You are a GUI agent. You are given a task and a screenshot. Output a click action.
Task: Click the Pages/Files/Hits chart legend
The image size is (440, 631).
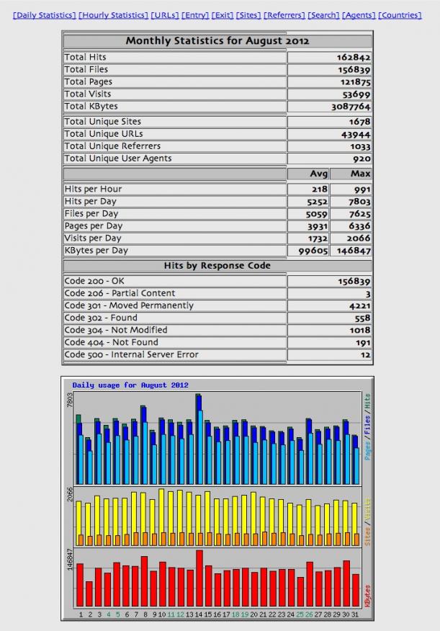click(x=367, y=426)
